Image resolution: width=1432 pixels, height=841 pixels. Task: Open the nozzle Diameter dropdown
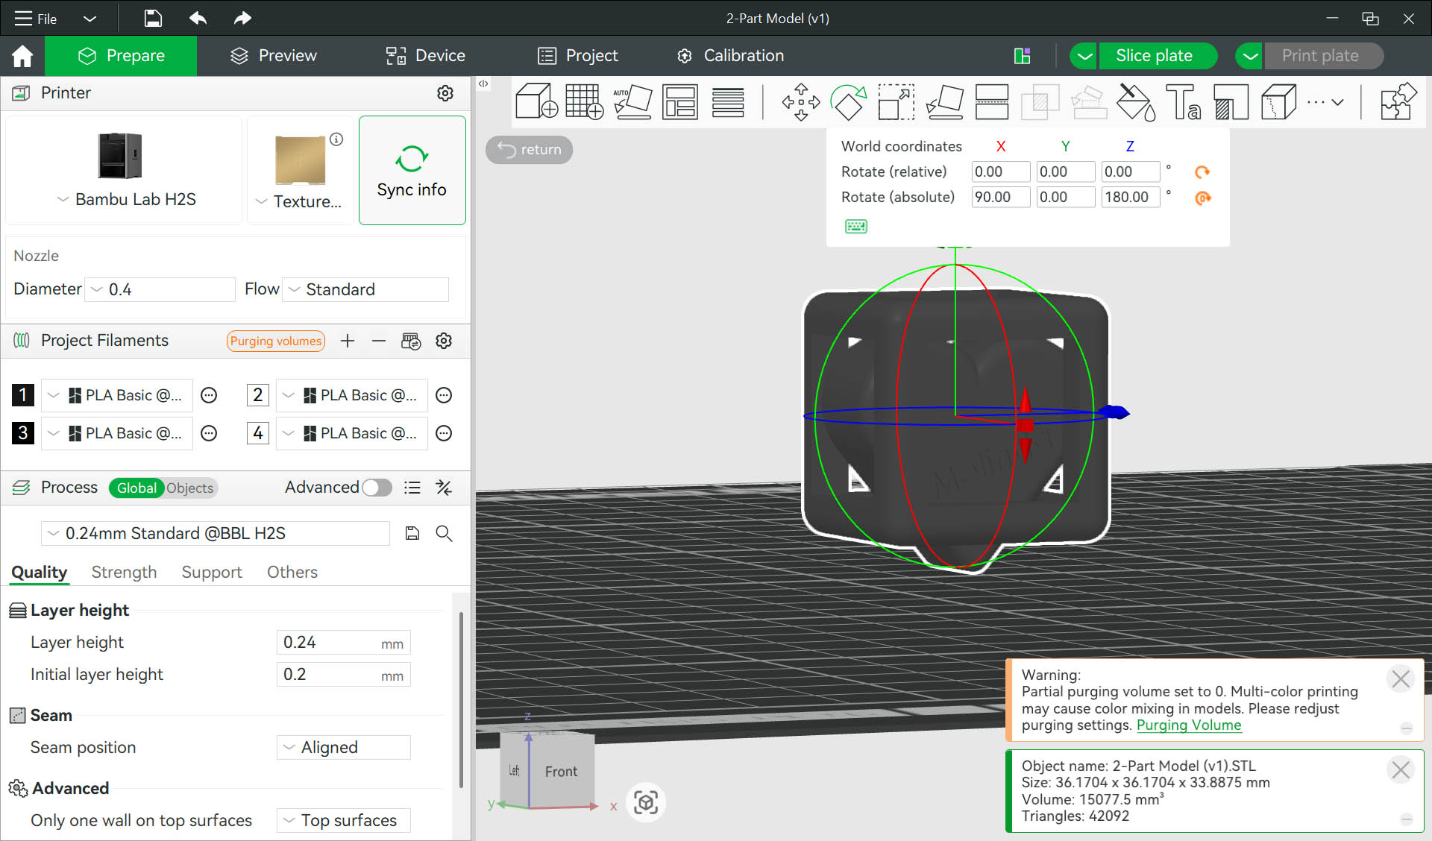160,289
